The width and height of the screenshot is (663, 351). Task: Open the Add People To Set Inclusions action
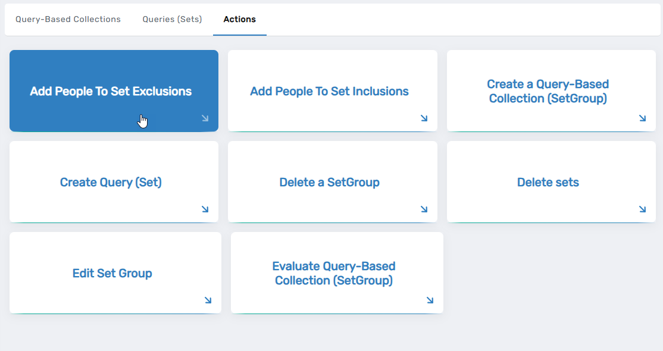pos(332,90)
